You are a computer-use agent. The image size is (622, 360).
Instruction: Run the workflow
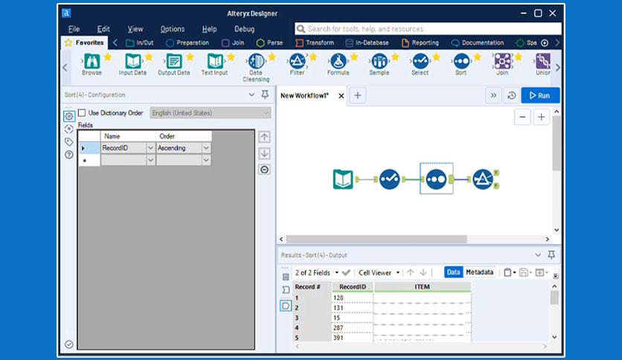pyautogui.click(x=540, y=95)
